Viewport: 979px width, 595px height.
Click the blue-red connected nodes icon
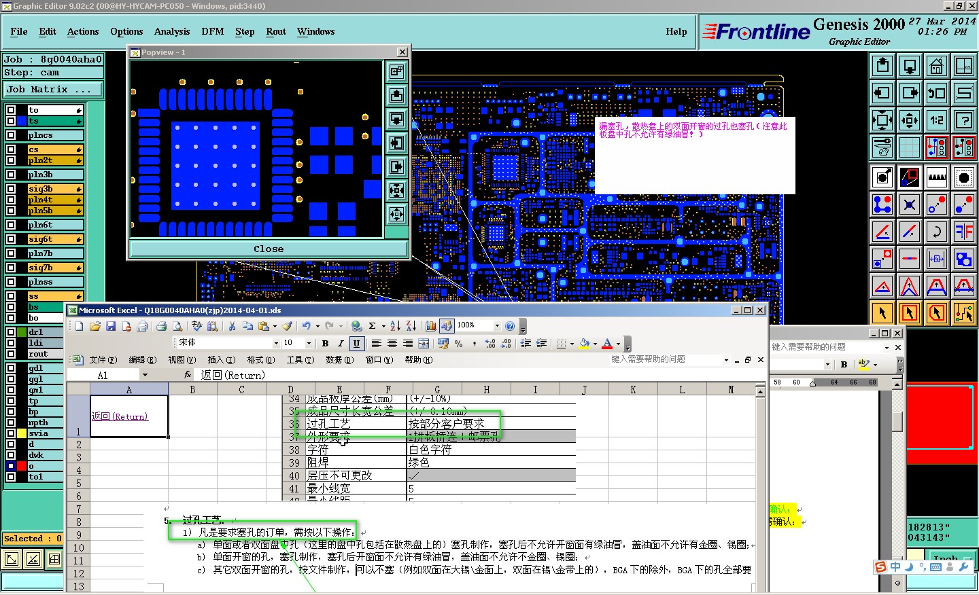pos(882,204)
